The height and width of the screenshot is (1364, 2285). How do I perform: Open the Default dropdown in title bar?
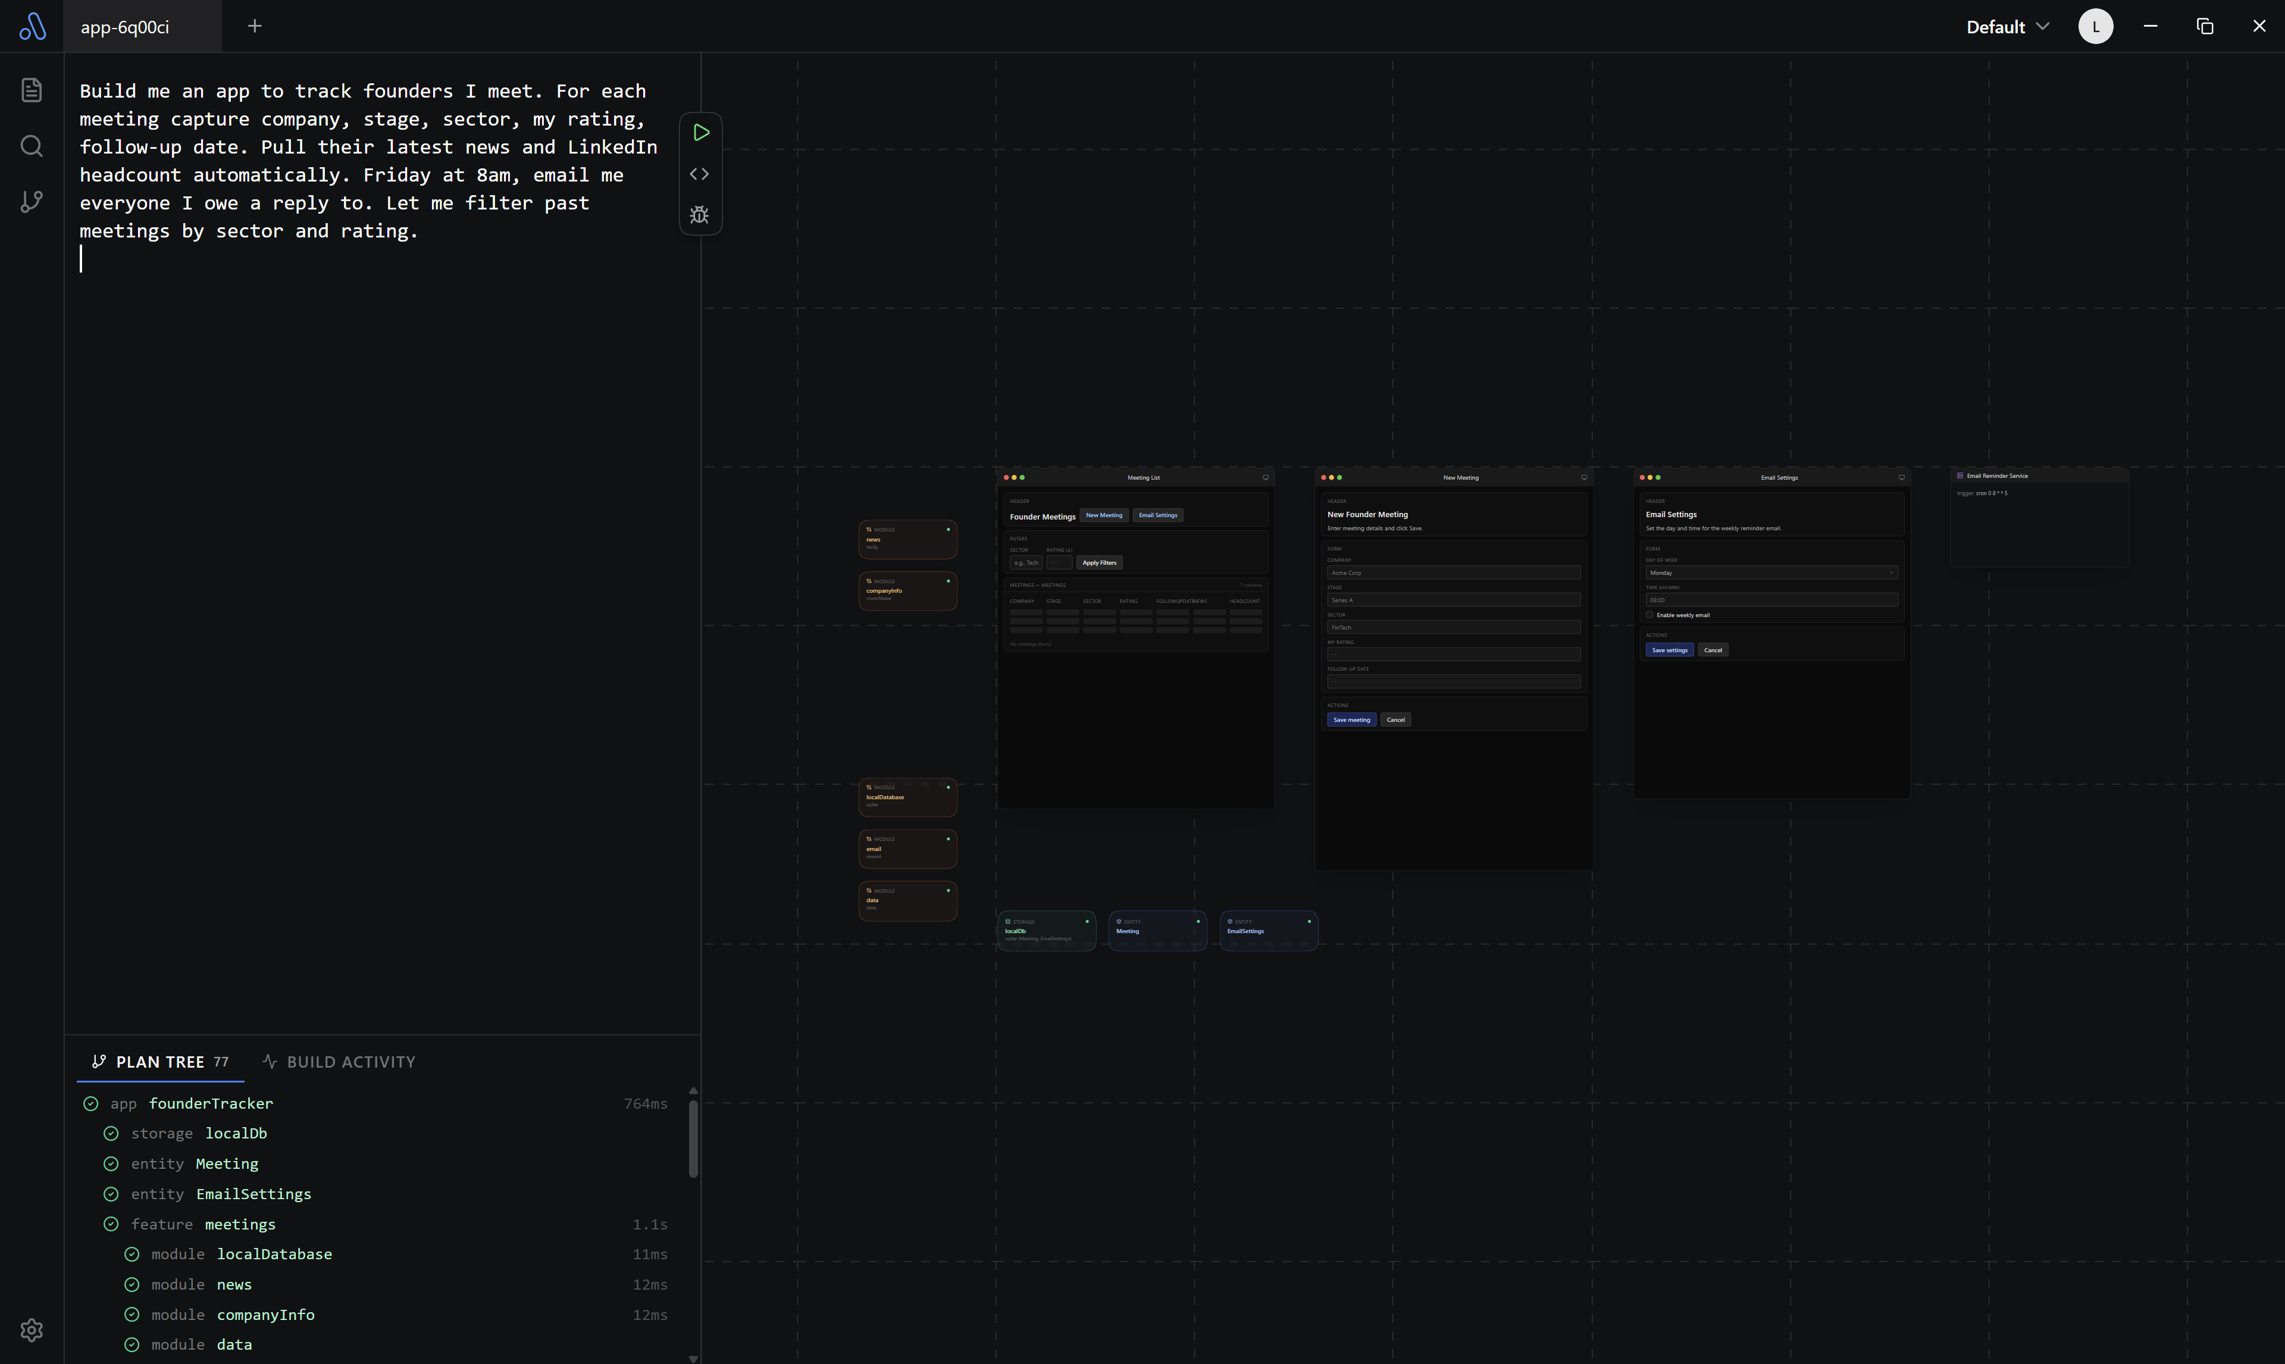coord(2008,27)
